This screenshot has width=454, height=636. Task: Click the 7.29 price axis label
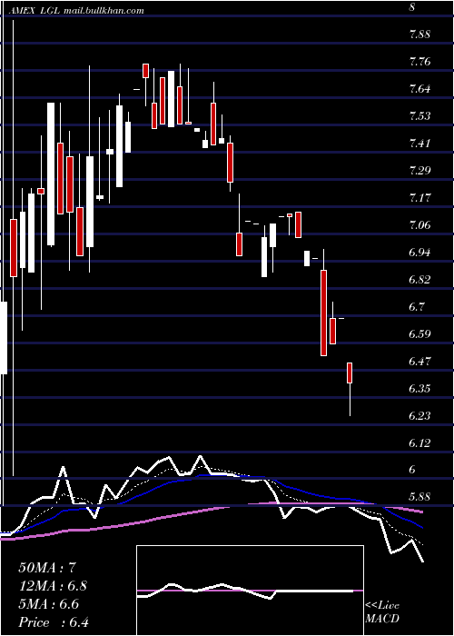click(419, 171)
